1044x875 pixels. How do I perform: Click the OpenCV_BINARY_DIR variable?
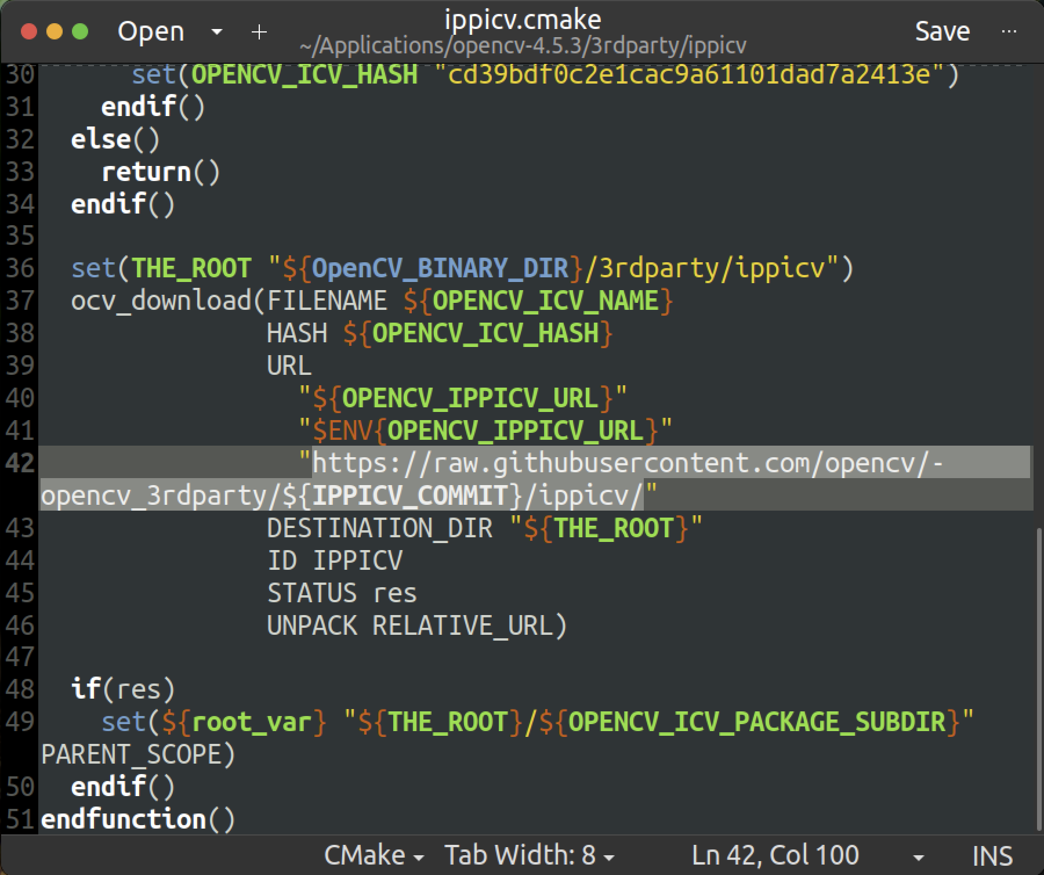tap(440, 268)
